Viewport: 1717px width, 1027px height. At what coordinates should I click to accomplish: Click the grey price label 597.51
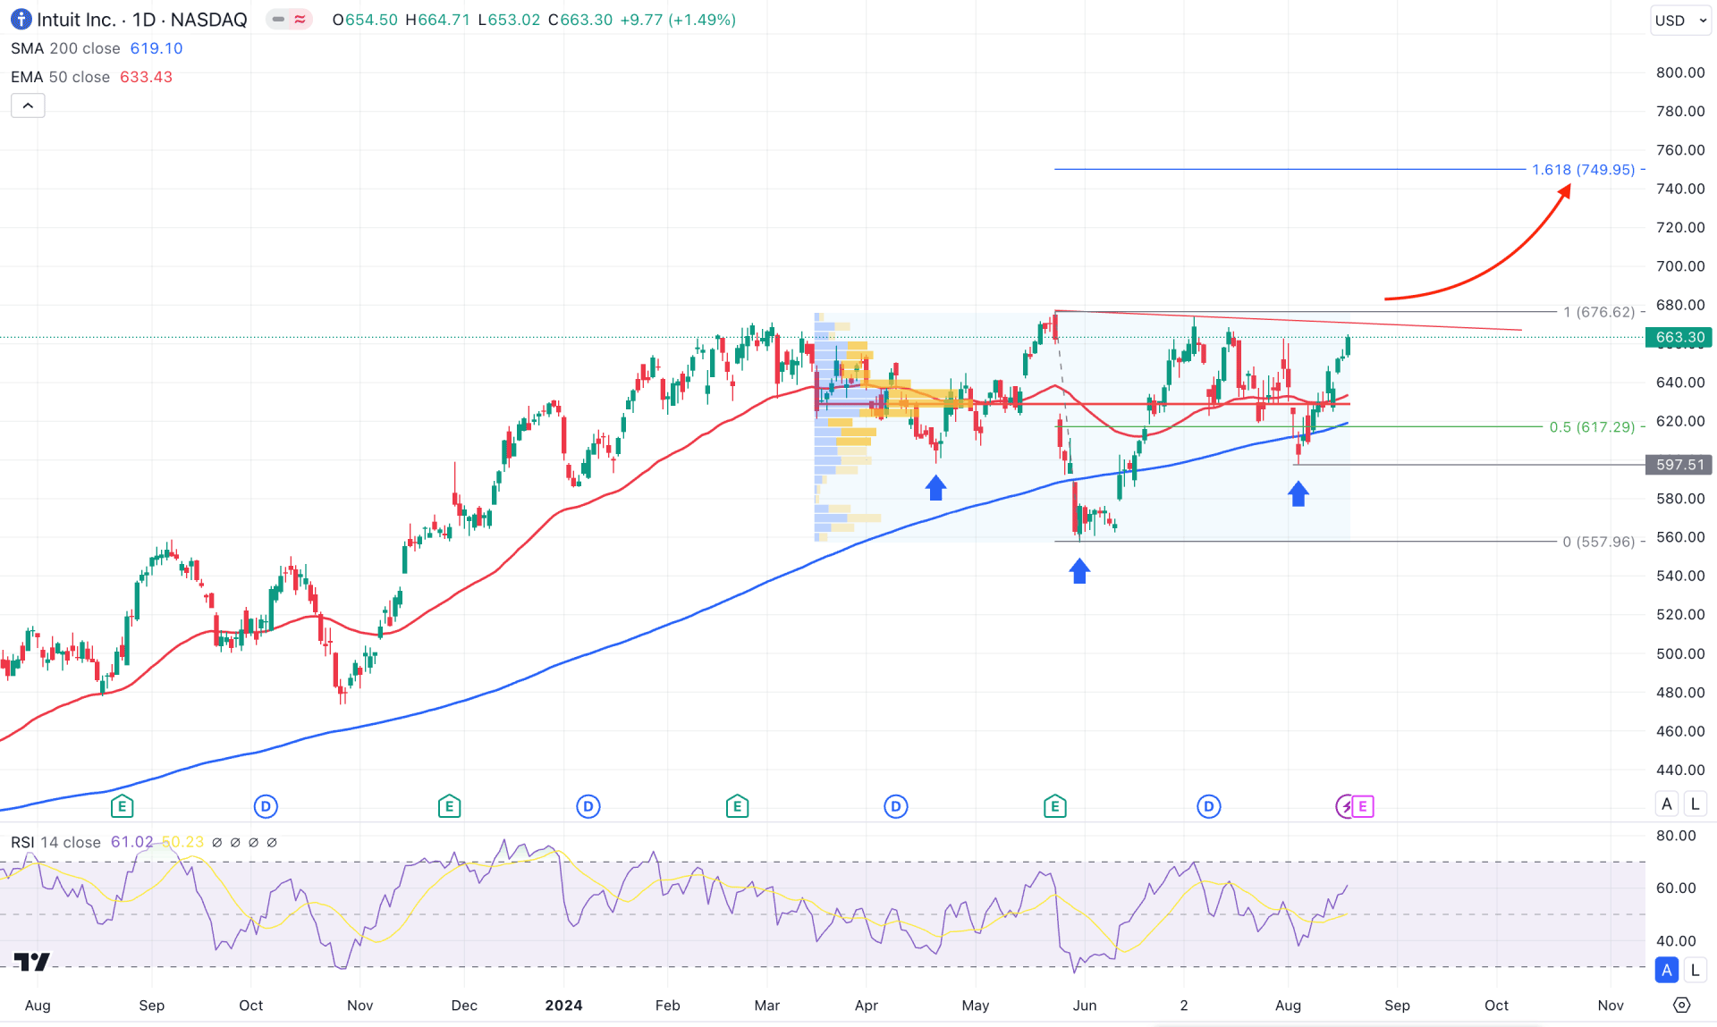tap(1679, 465)
